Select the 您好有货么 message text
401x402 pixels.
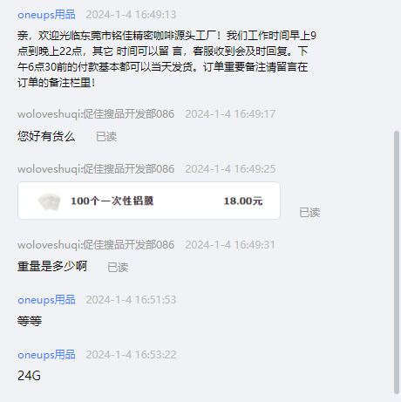[46, 136]
